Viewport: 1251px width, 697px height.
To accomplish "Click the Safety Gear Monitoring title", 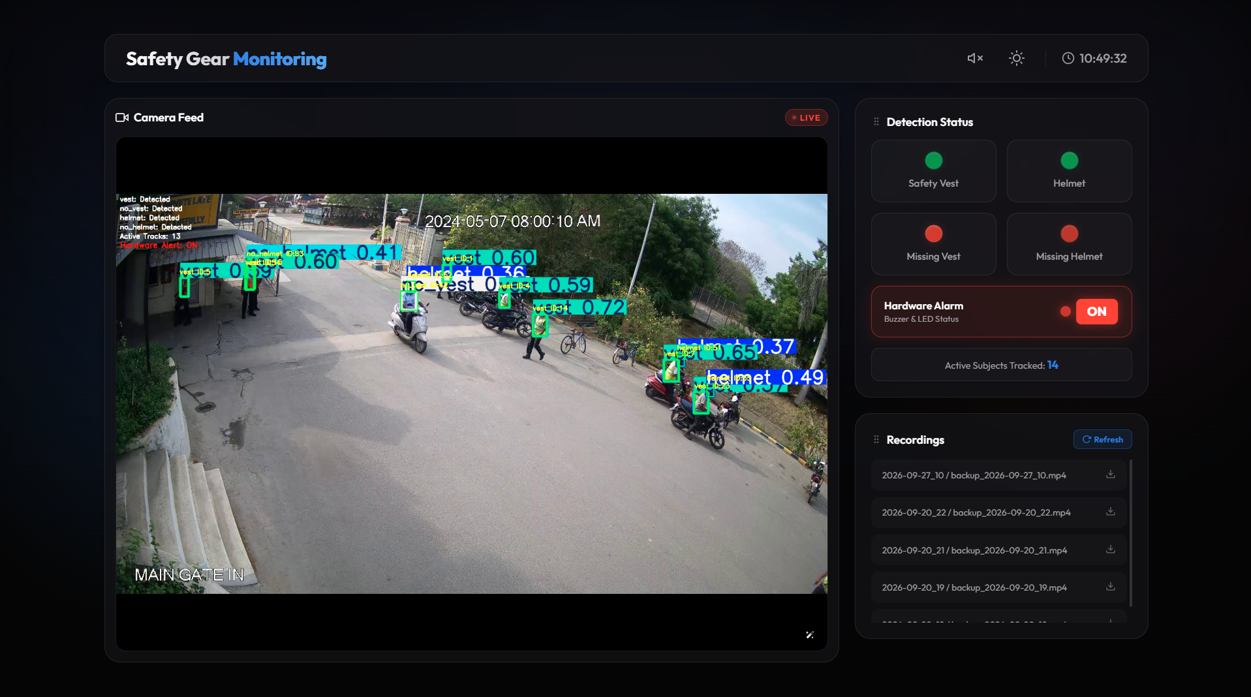I will (x=226, y=59).
